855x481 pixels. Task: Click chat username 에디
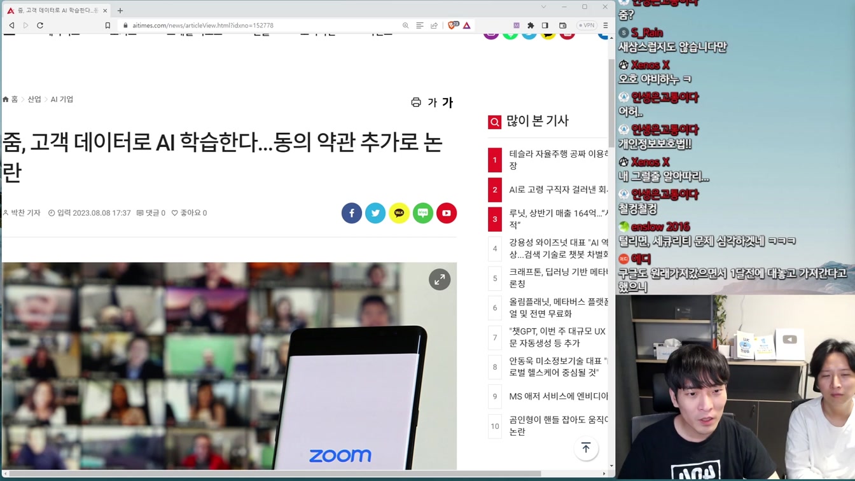pos(641,259)
